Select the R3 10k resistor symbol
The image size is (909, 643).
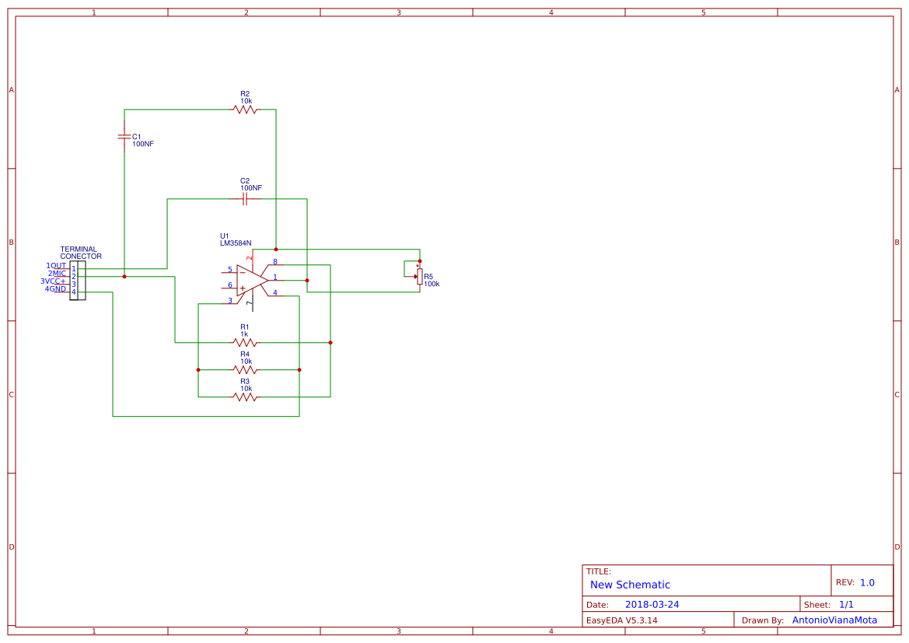pos(245,397)
